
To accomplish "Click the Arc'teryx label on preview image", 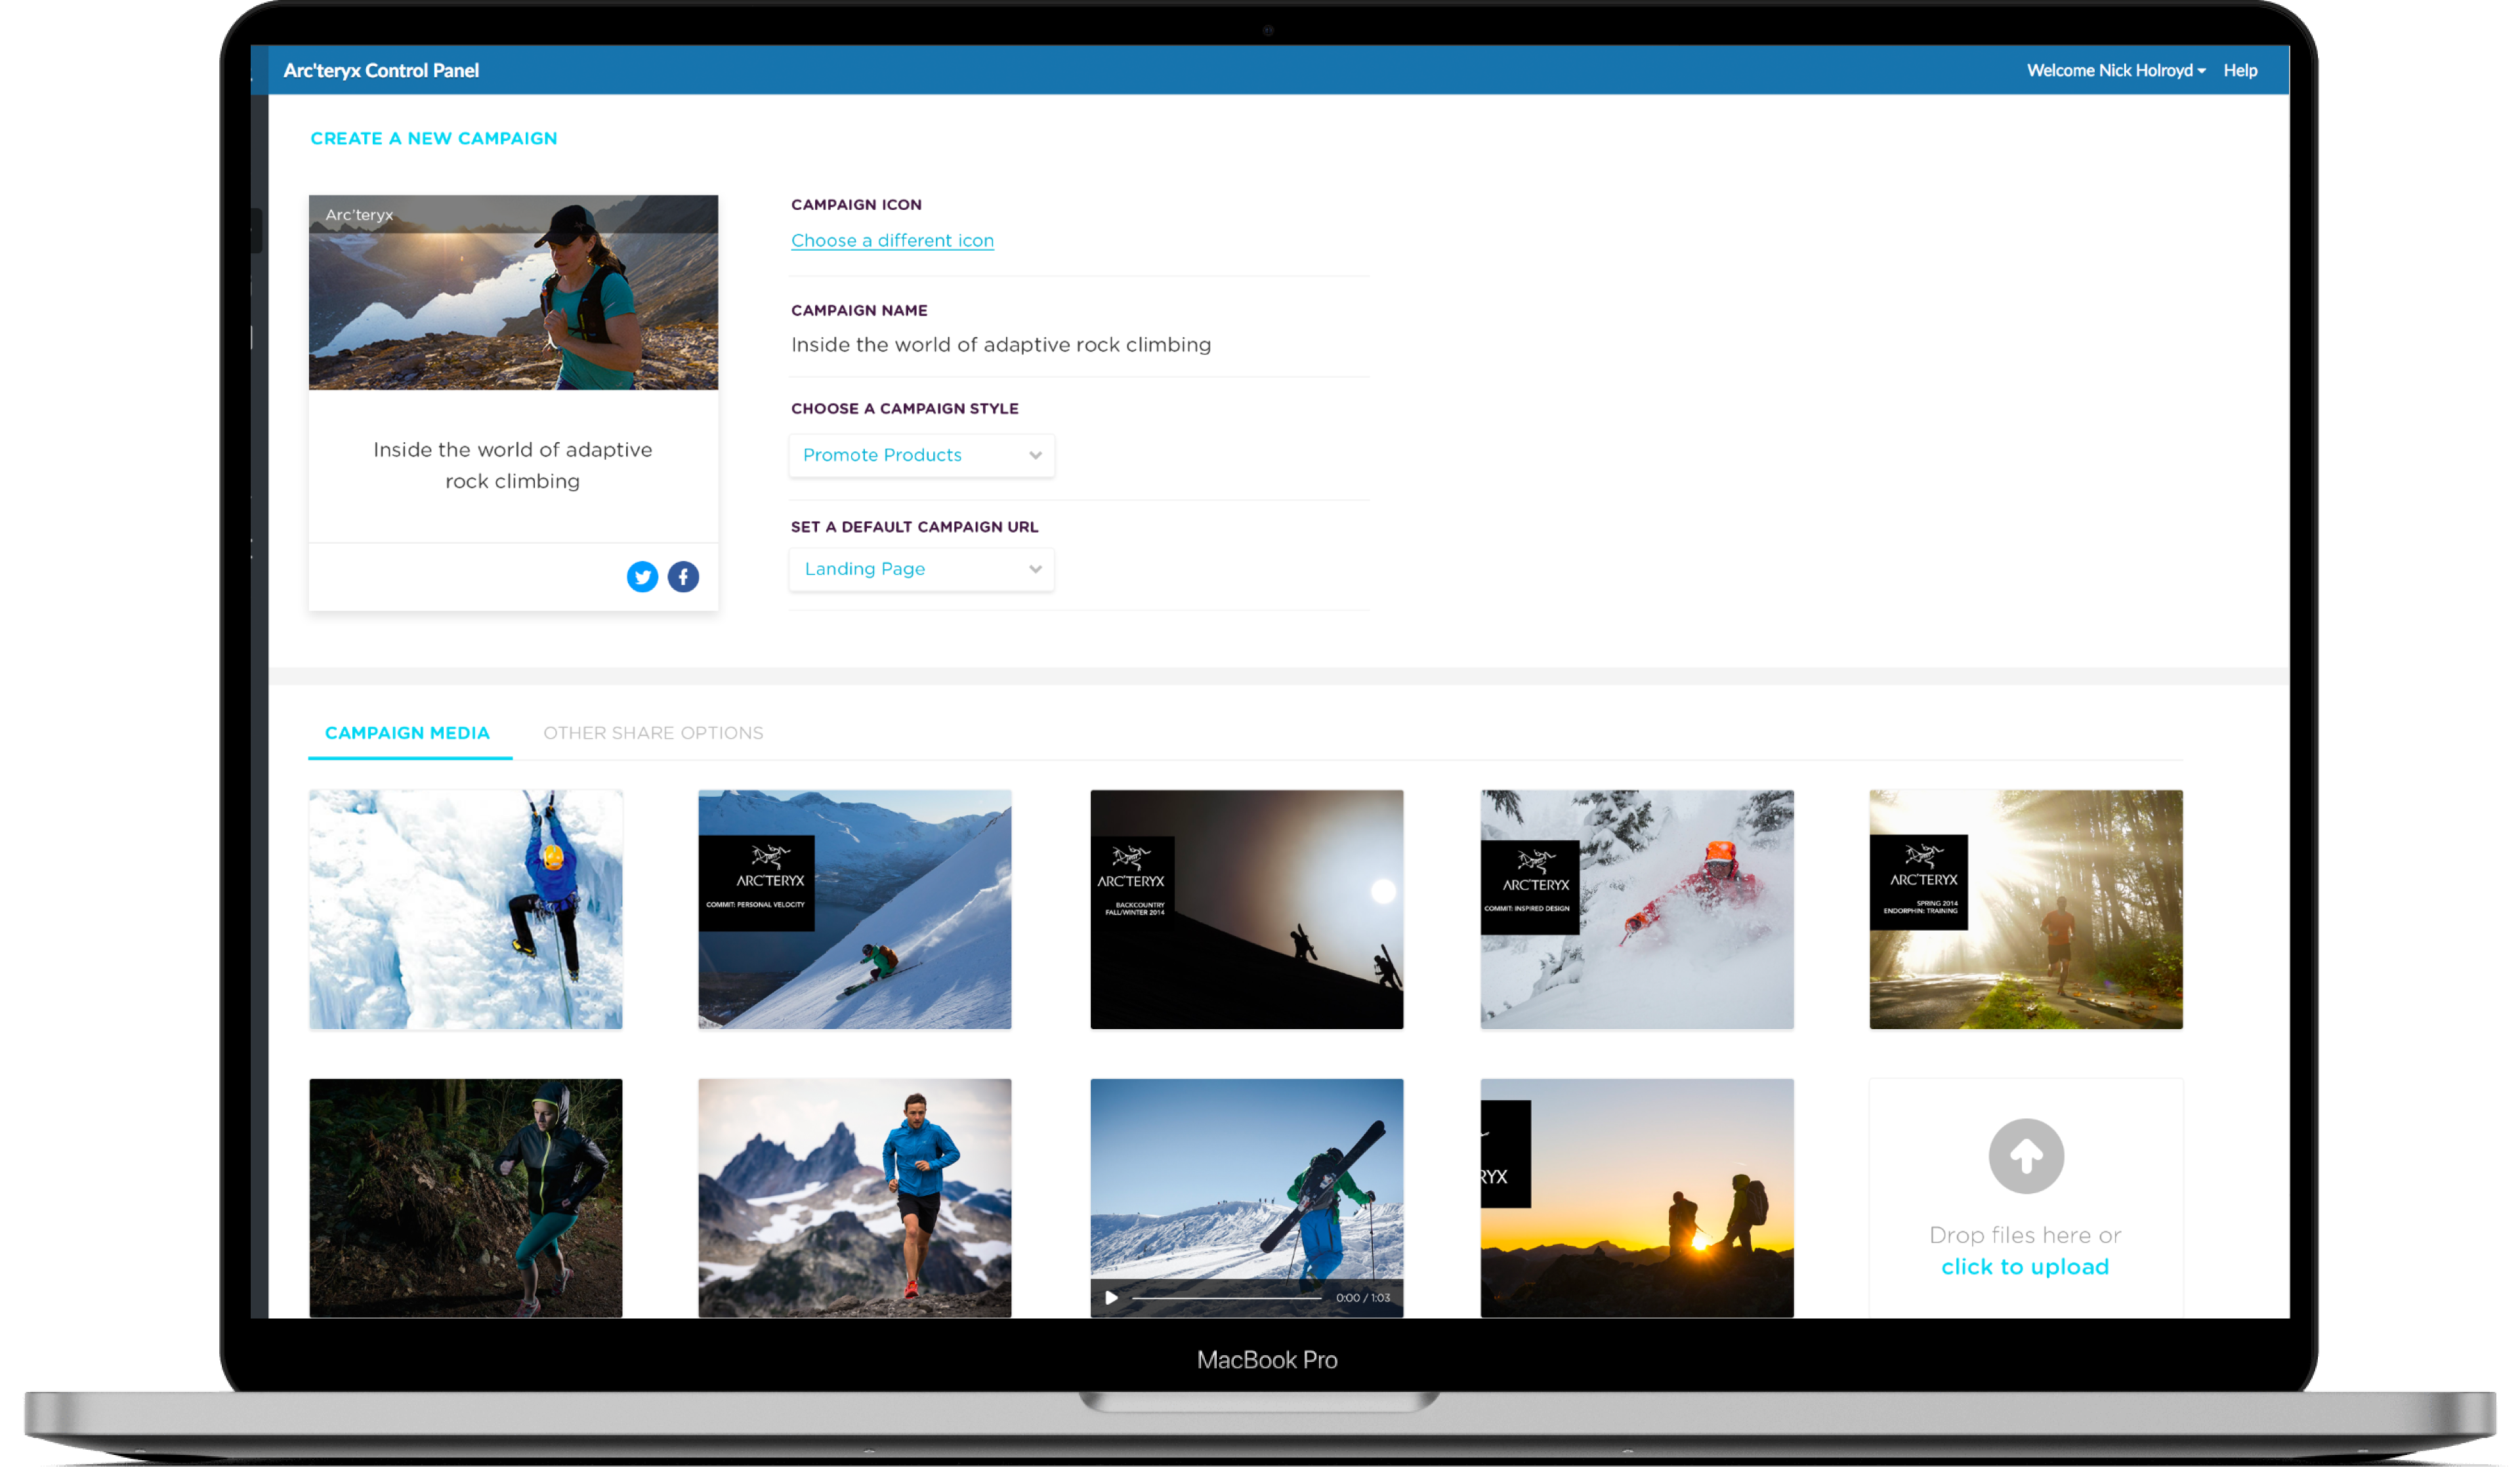I will 359,215.
